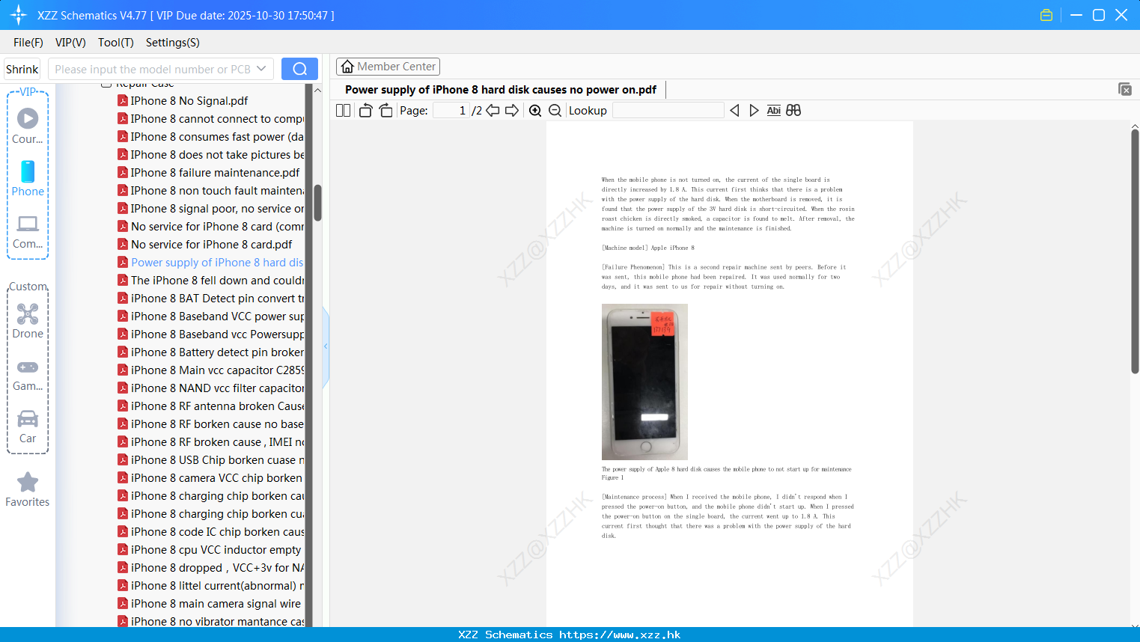Click the XZZ app logo
Image resolution: width=1140 pixels, height=642 pixels.
[19, 15]
